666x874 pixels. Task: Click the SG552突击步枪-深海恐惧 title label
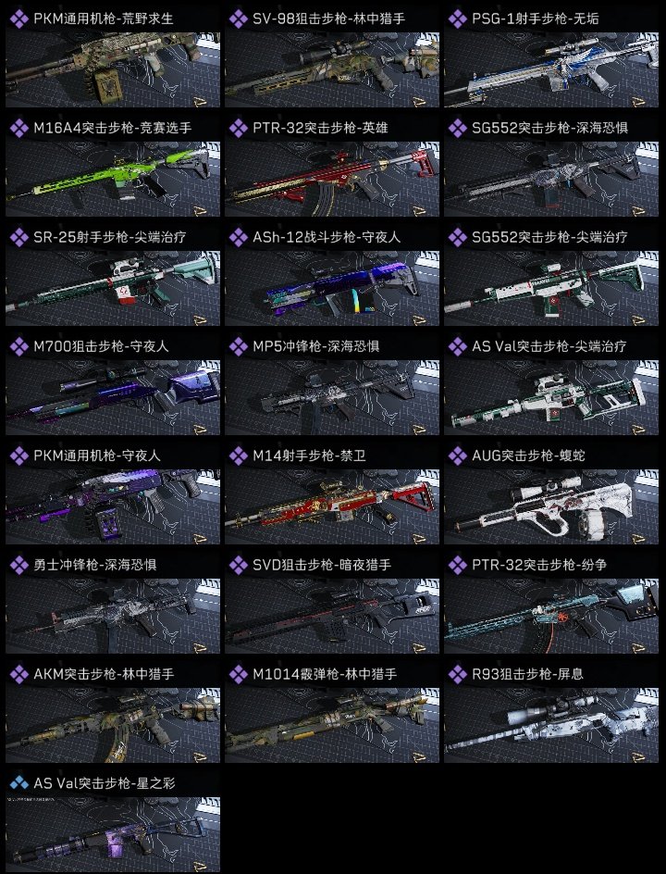click(549, 128)
